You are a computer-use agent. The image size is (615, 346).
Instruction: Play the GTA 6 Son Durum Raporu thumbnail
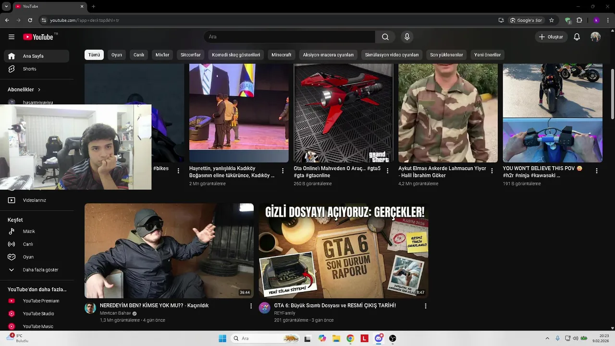tap(344, 251)
